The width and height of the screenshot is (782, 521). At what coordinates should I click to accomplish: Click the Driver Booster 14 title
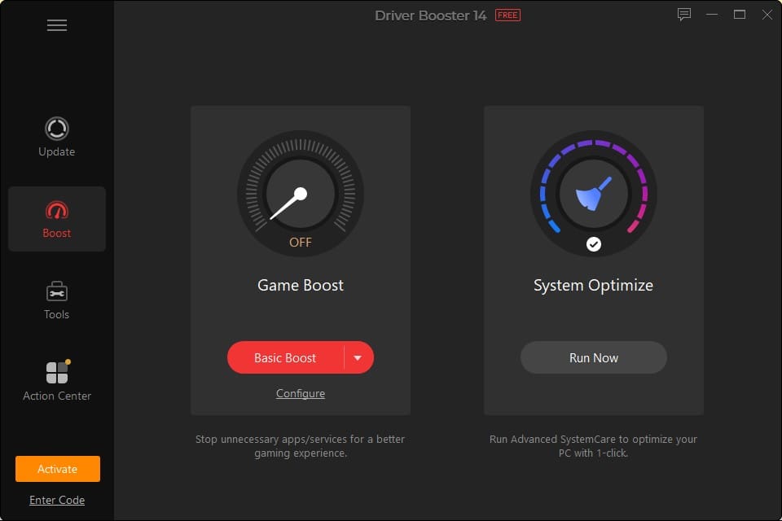click(x=430, y=15)
